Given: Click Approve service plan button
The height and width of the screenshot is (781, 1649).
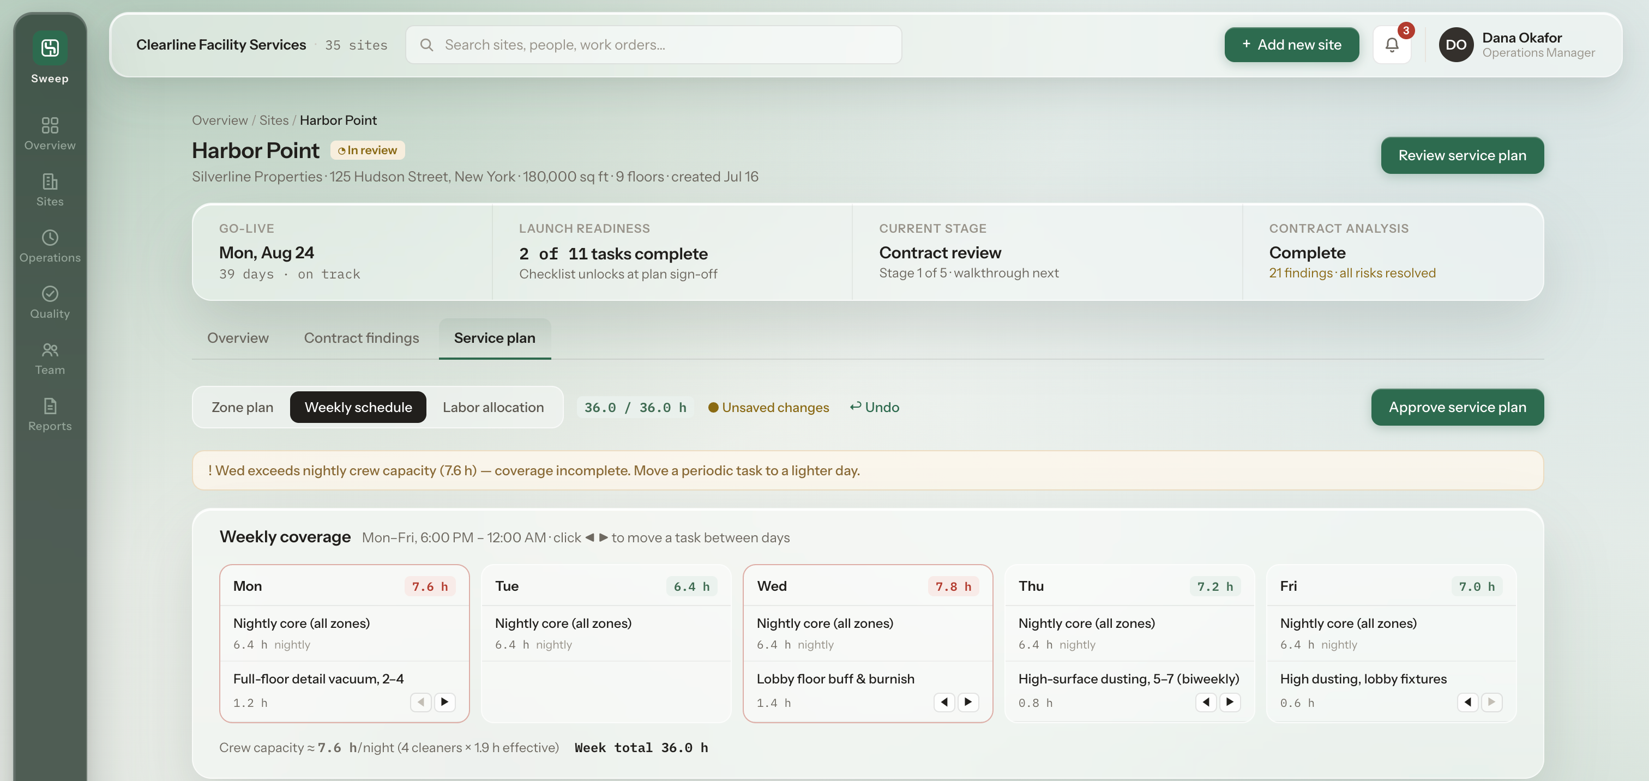Looking at the screenshot, I should pyautogui.click(x=1457, y=407).
